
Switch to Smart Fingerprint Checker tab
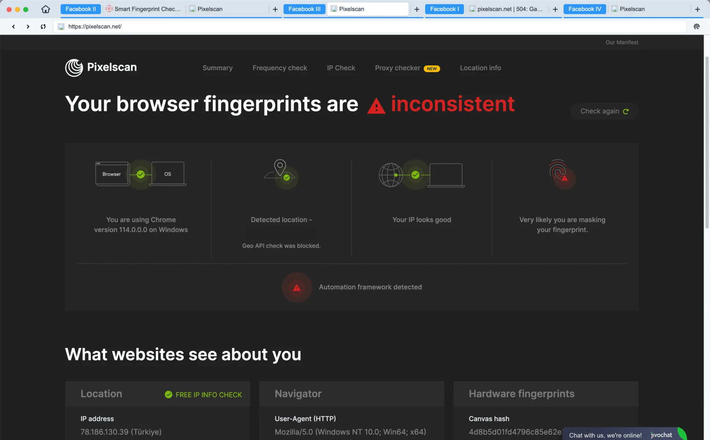[x=144, y=9]
